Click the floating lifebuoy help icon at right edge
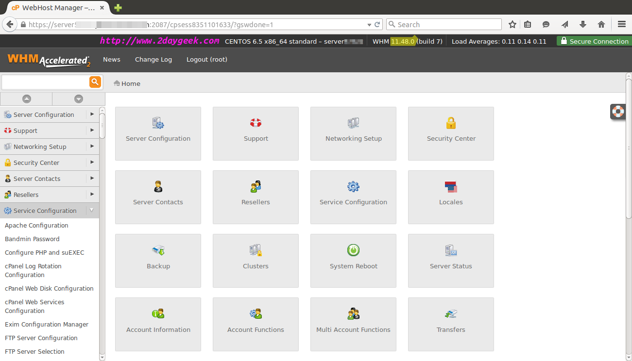Image resolution: width=632 pixels, height=361 pixels. 618,111
